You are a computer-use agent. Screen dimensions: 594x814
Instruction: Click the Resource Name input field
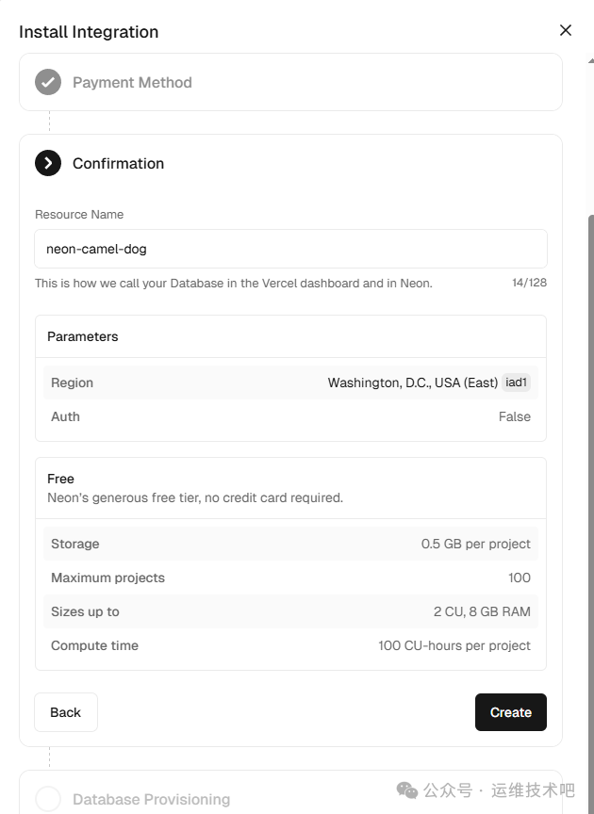tap(290, 250)
